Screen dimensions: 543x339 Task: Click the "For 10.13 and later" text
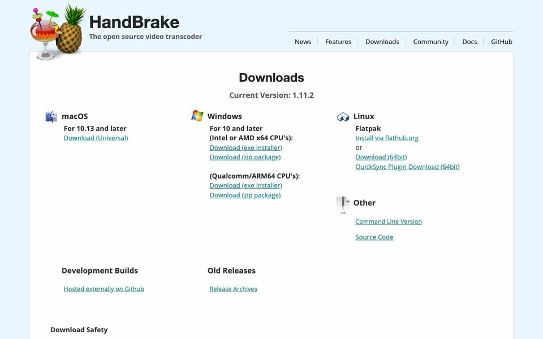[x=95, y=128]
